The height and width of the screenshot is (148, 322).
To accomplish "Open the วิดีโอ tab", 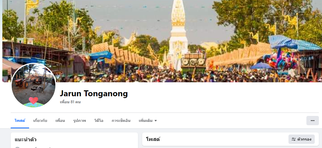I will pos(99,121).
